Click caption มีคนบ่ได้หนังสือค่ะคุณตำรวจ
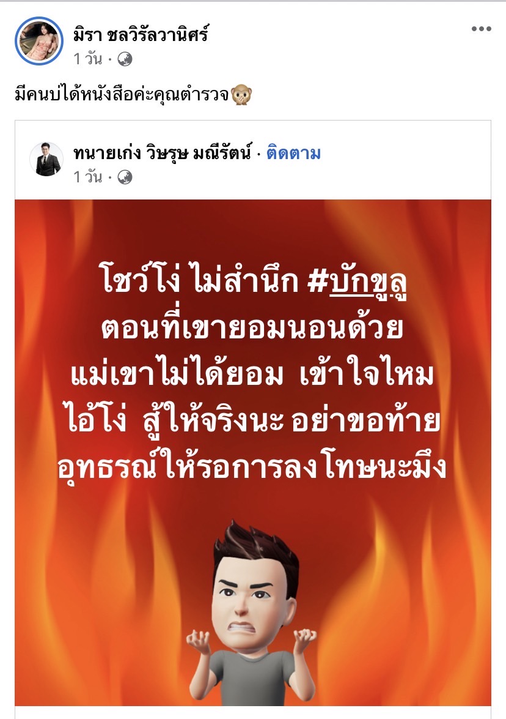The image size is (506, 719). point(122,95)
